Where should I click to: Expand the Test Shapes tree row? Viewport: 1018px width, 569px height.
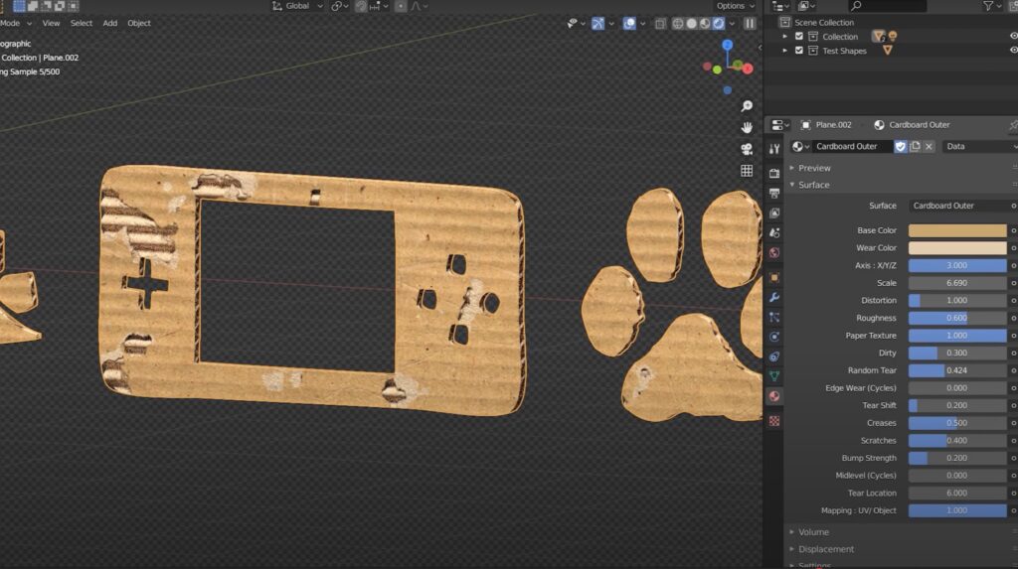click(785, 51)
